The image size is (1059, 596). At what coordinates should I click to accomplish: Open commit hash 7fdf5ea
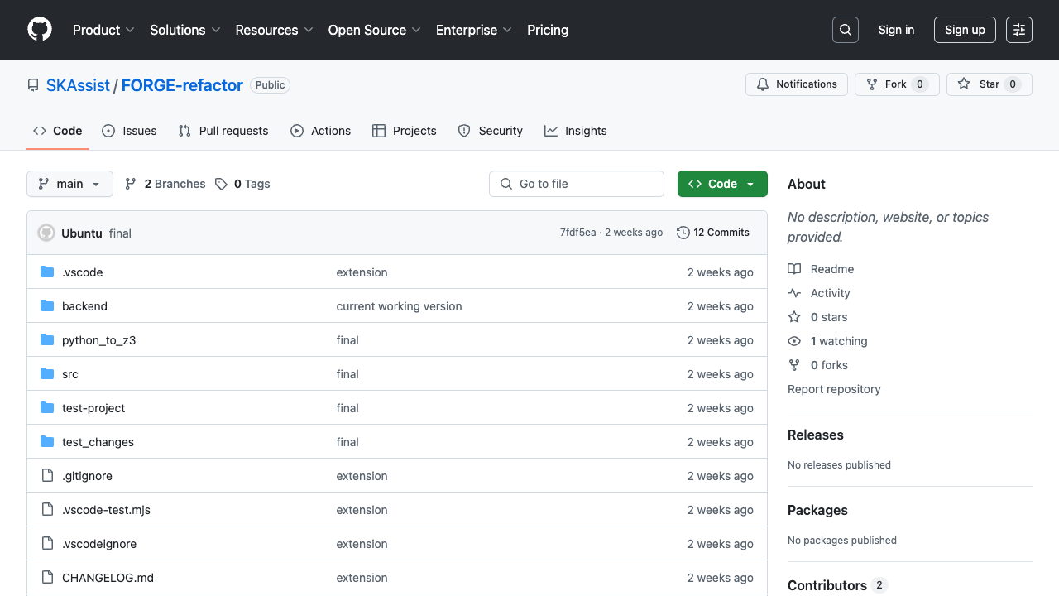(x=577, y=233)
